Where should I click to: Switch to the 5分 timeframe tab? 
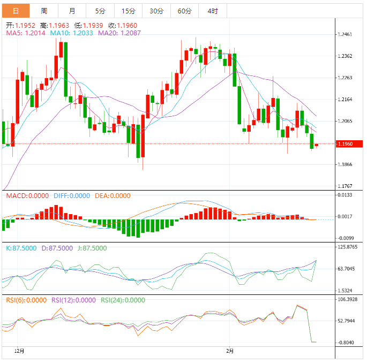click(100, 11)
